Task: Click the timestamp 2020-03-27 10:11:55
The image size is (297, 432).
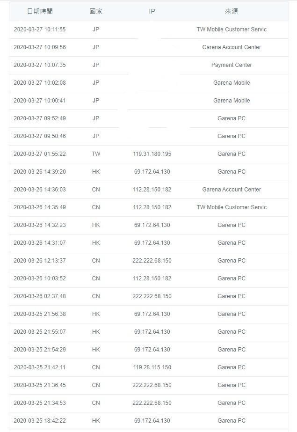Action: click(x=40, y=29)
